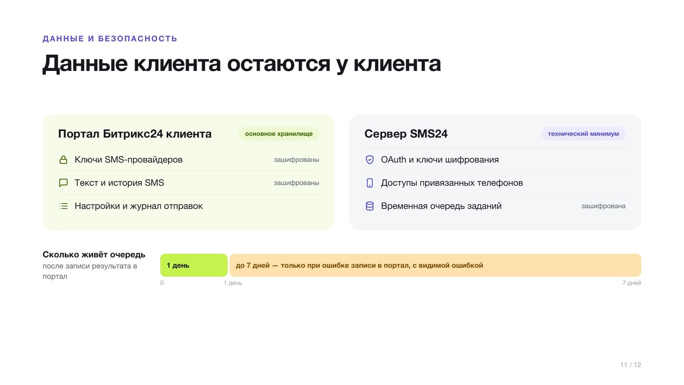Image resolution: width=684 pixels, height=385 pixels.
Task: Click the 'технический минимум' badge
Action: tap(584, 134)
